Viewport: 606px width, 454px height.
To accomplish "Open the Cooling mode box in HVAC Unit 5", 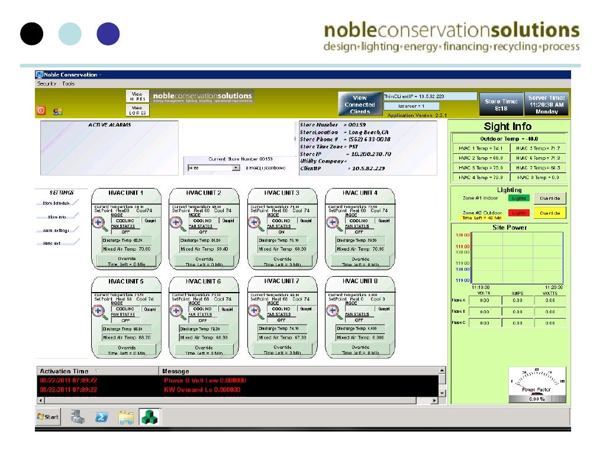I will click(x=125, y=309).
